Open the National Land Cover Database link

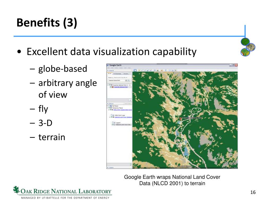pos(123,117)
